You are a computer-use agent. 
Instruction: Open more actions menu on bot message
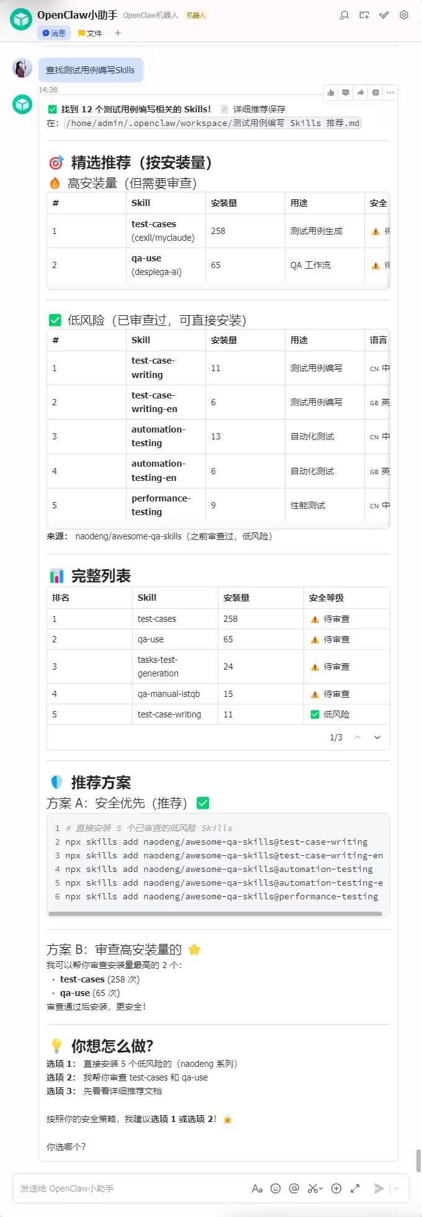[x=390, y=92]
